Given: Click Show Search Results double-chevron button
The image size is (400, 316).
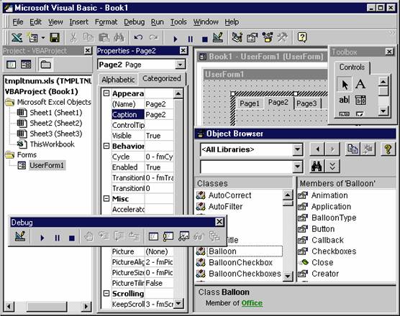Looking at the screenshot, I should (332, 167).
